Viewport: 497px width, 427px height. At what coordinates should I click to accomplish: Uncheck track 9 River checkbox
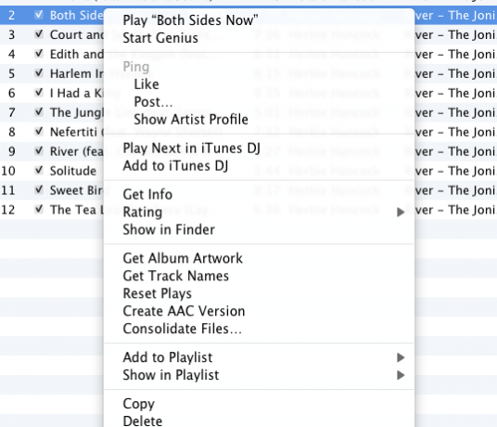(39, 150)
